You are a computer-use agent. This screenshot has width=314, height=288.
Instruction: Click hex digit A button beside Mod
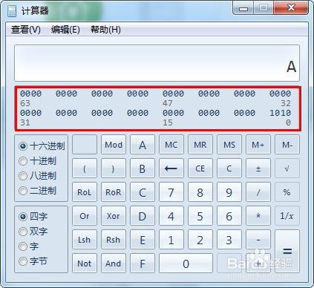point(143,145)
